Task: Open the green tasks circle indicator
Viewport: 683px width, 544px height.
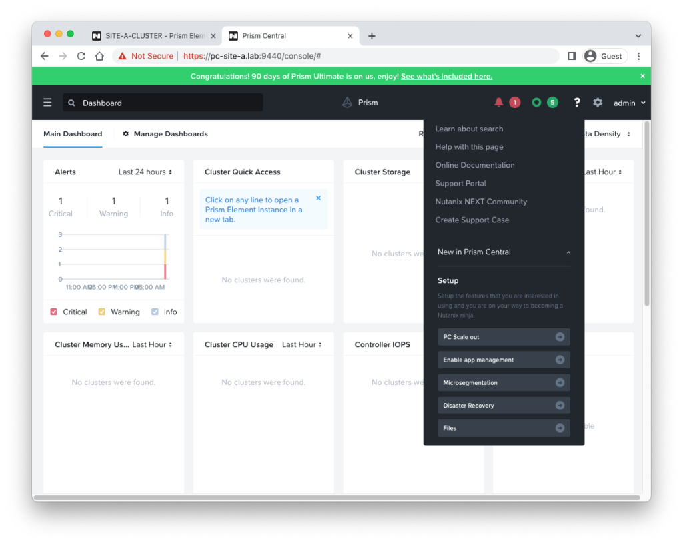Action: 536,103
